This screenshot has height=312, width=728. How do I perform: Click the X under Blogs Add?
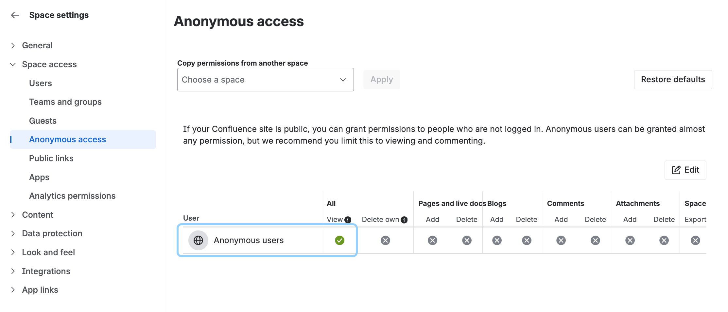[x=497, y=241]
